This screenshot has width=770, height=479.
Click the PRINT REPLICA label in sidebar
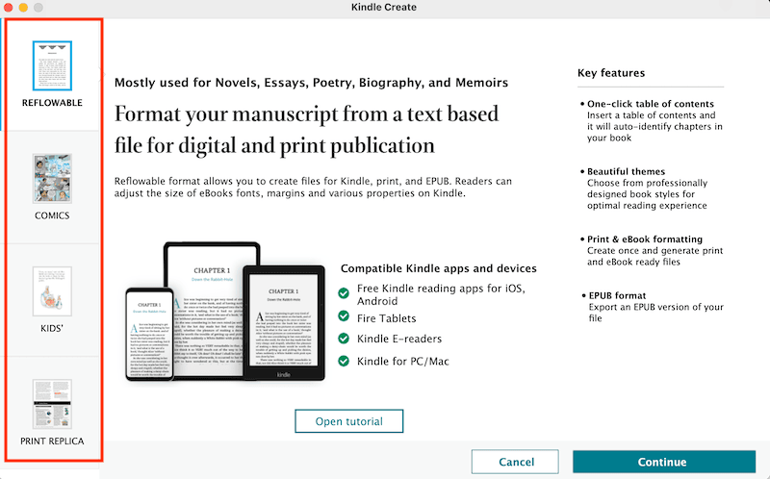(52, 441)
